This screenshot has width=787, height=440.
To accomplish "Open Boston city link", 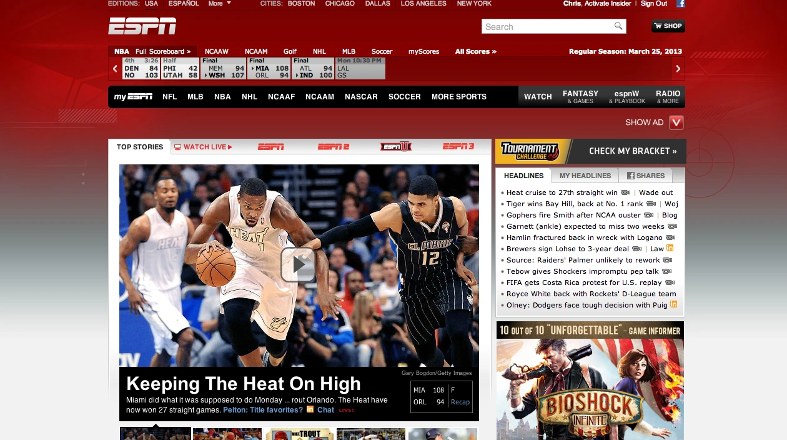I will pos(301,4).
